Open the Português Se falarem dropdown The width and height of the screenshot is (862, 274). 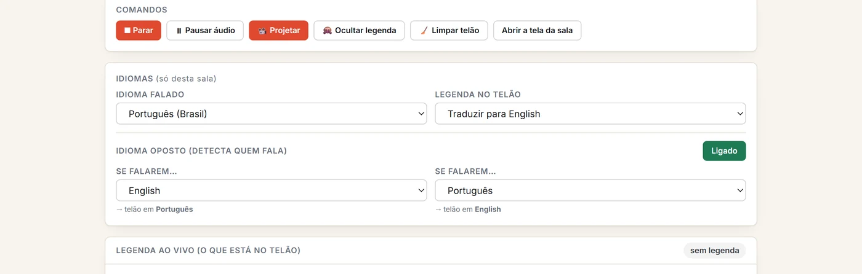click(590, 190)
